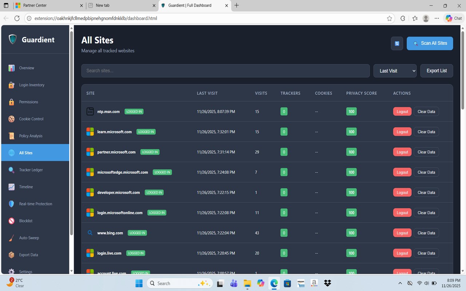
Task: Click the All Sites globe icon
Action: 12,153
